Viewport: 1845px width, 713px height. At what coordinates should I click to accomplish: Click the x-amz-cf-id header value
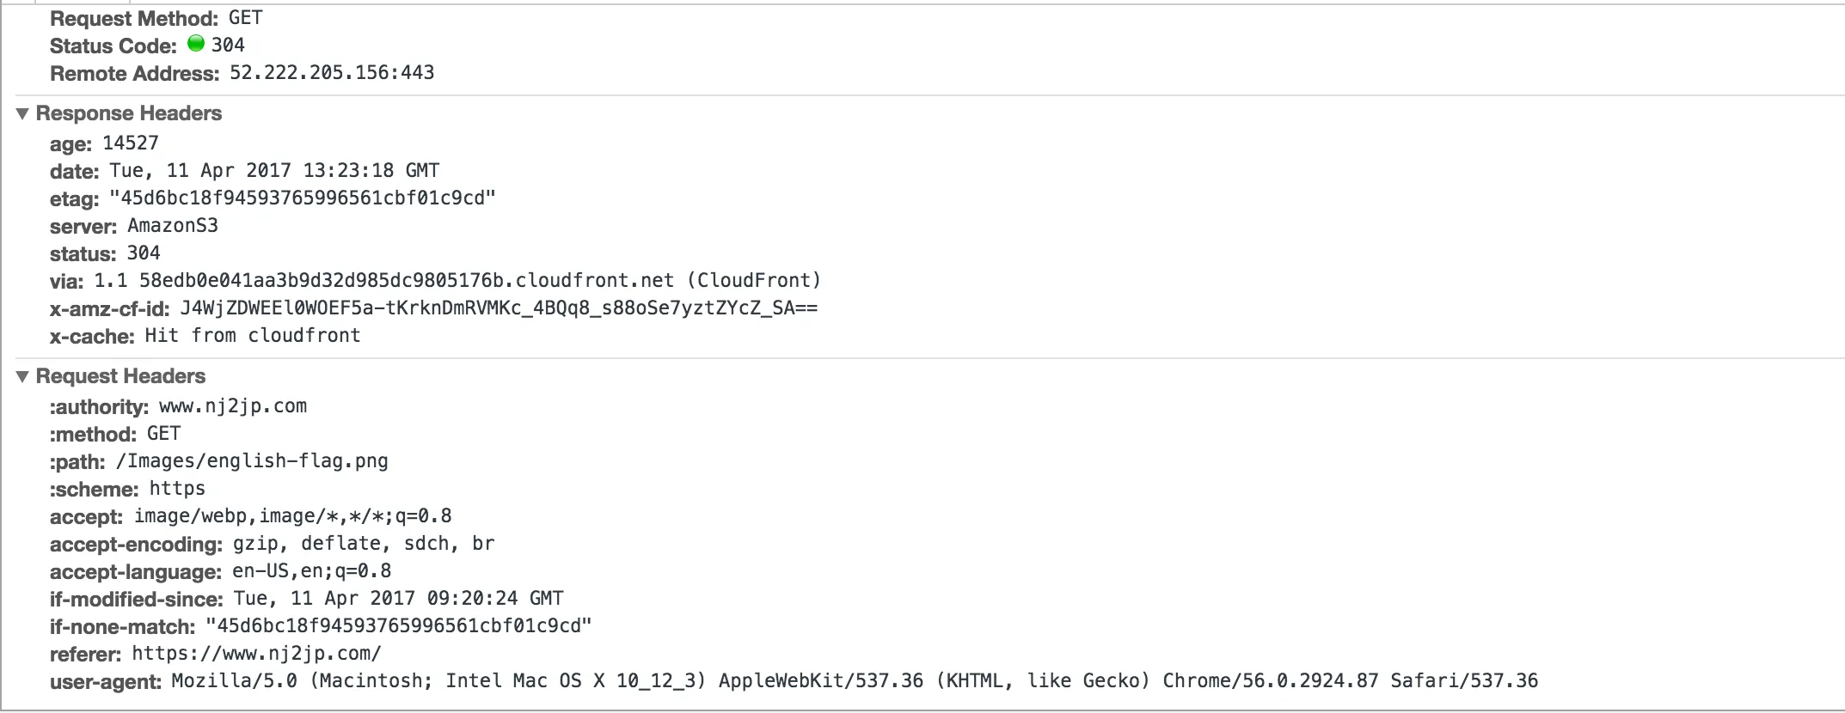[x=499, y=308]
